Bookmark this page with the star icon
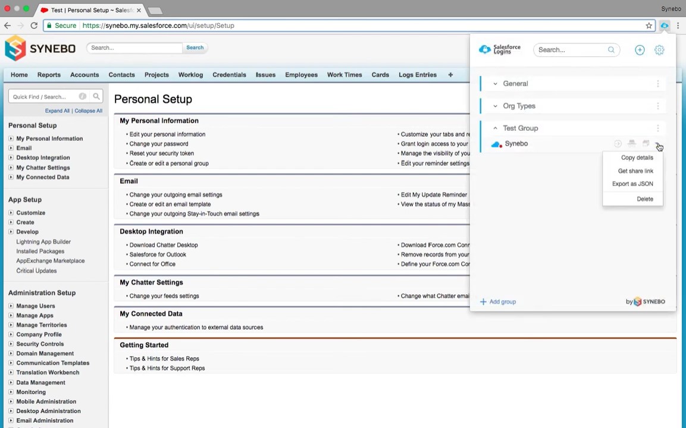686x428 pixels. (x=649, y=26)
